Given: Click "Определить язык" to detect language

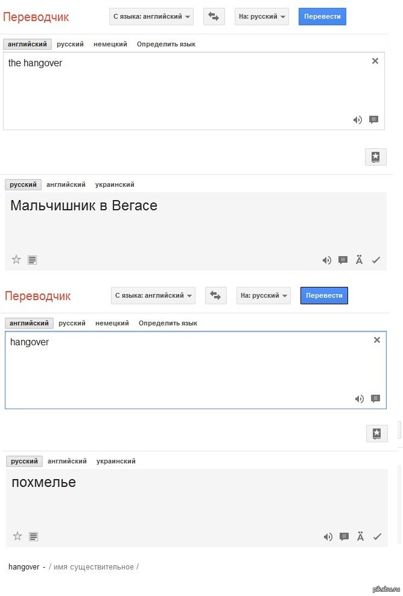Looking at the screenshot, I should (165, 43).
